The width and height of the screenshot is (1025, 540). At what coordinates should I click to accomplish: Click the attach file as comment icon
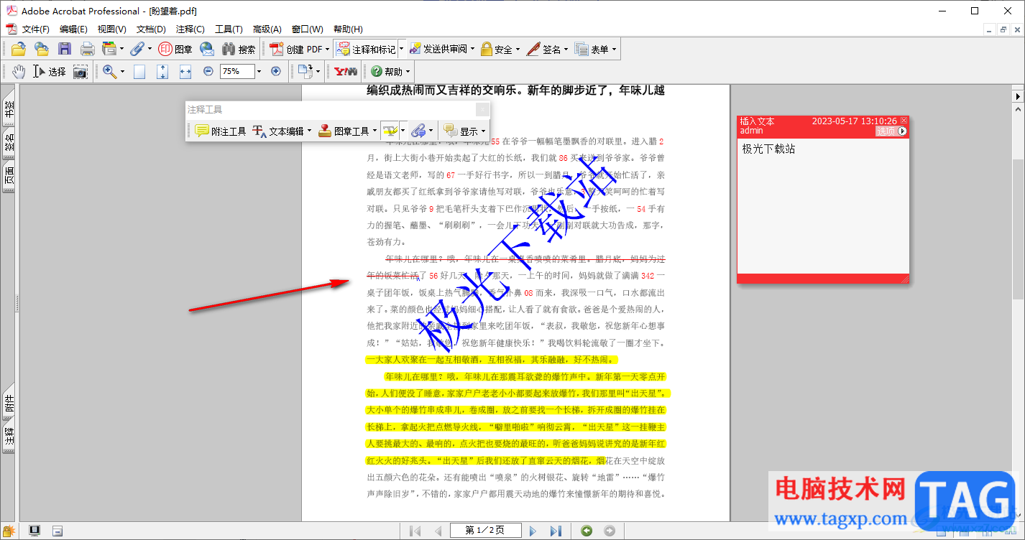[x=418, y=131]
